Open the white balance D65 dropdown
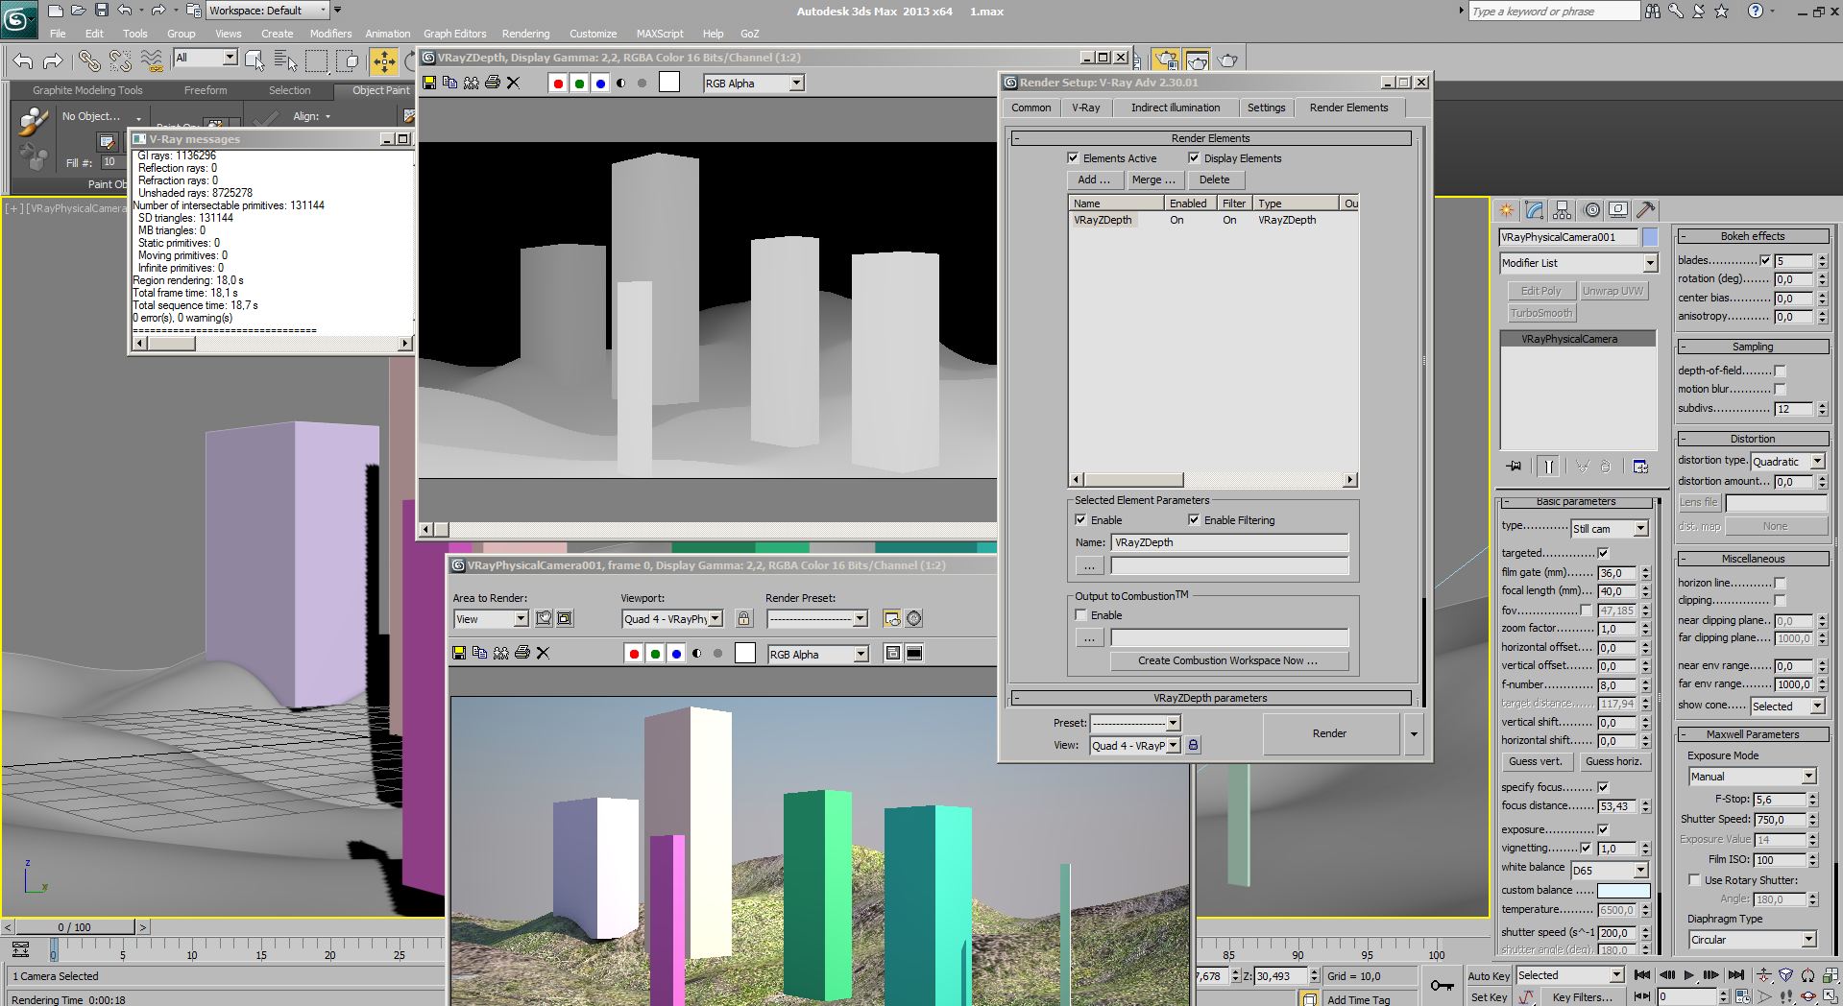Viewport: 1843px width, 1006px height. coord(1639,871)
